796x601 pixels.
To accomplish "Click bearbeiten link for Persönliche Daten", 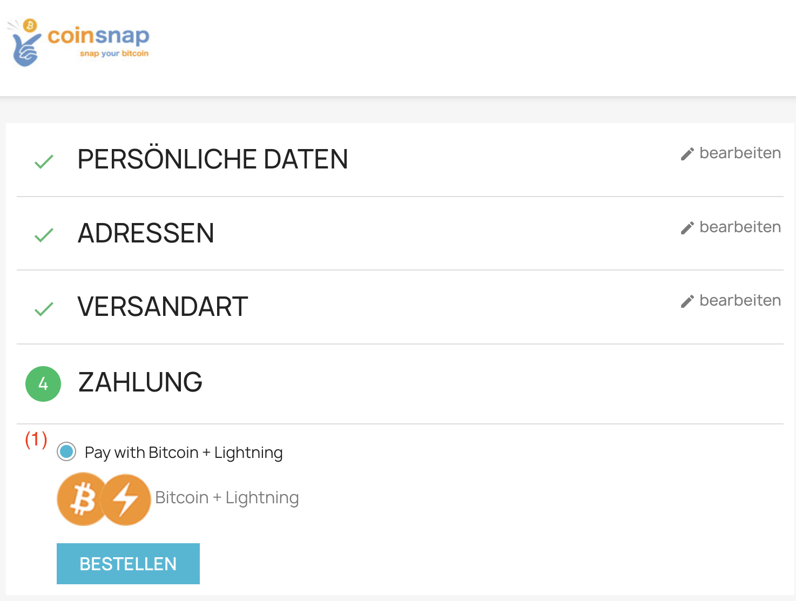I will [740, 153].
